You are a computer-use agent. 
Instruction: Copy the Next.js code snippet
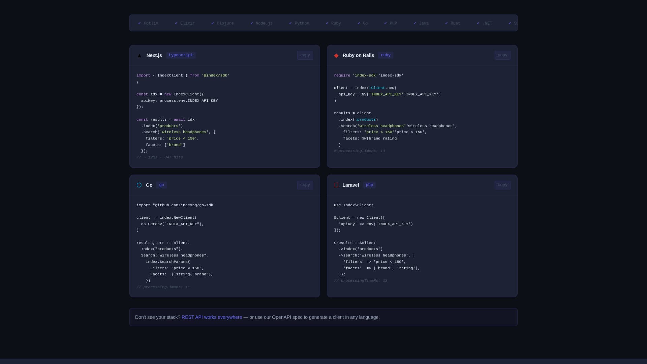(x=305, y=55)
